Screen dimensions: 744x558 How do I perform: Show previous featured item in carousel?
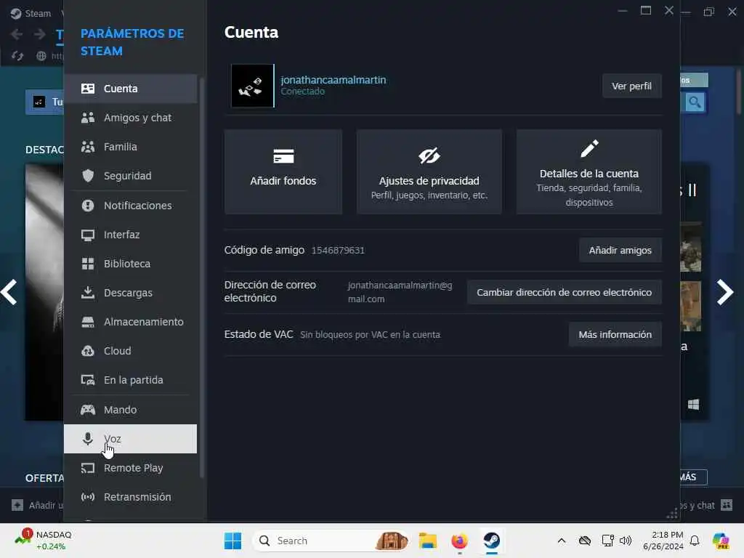pos(9,292)
